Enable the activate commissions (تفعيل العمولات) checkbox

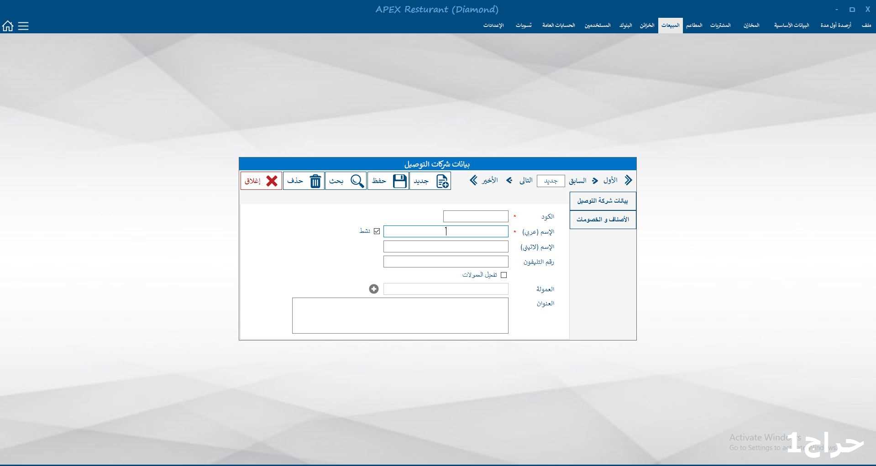pyautogui.click(x=504, y=275)
